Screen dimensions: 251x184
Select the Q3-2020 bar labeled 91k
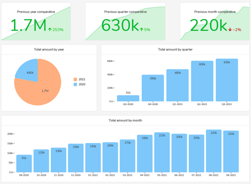pos(128,98)
